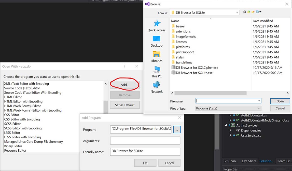Switch to the Solution Explorer tab

pos(267,161)
